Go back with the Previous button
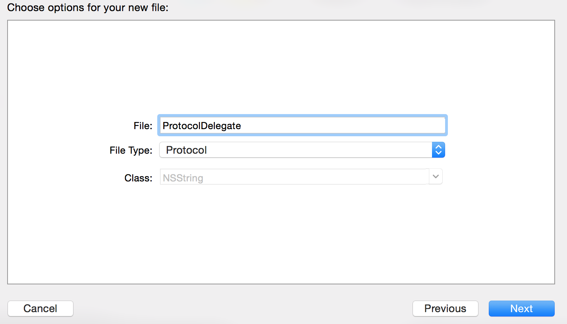Screen dimensions: 567x324 point(445,309)
